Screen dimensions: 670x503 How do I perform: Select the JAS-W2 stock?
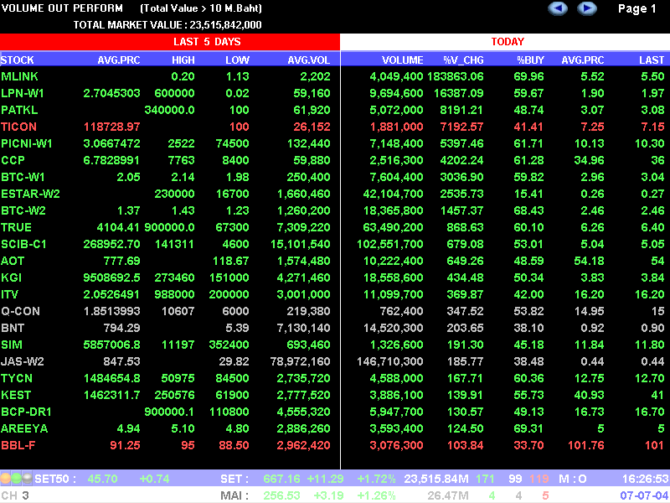pyautogui.click(x=23, y=361)
